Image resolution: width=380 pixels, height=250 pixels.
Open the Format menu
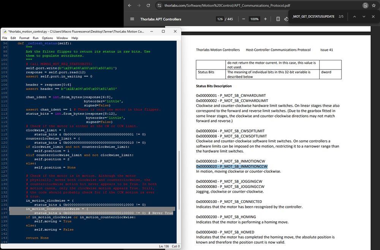[x=24, y=38]
